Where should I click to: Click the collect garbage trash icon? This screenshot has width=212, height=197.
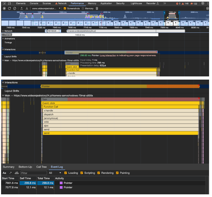click(97, 9)
